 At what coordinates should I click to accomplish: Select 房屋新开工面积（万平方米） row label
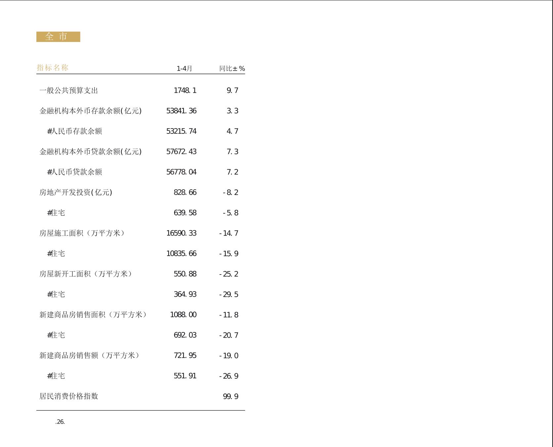(86, 274)
